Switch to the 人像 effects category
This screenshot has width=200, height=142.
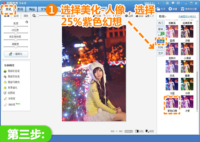tap(161, 41)
